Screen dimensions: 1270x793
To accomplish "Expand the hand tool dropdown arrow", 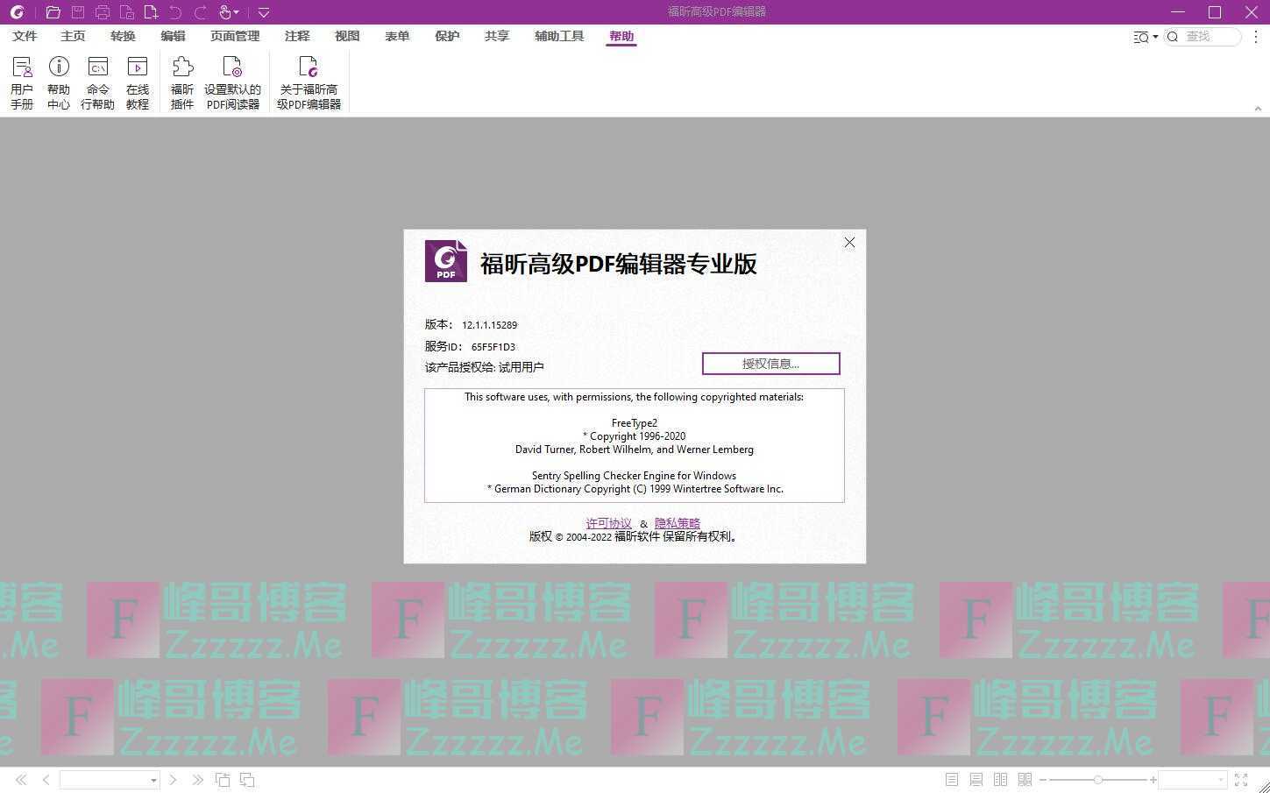I will point(237,12).
